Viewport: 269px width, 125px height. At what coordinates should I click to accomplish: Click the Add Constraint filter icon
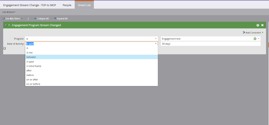pos(244,33)
